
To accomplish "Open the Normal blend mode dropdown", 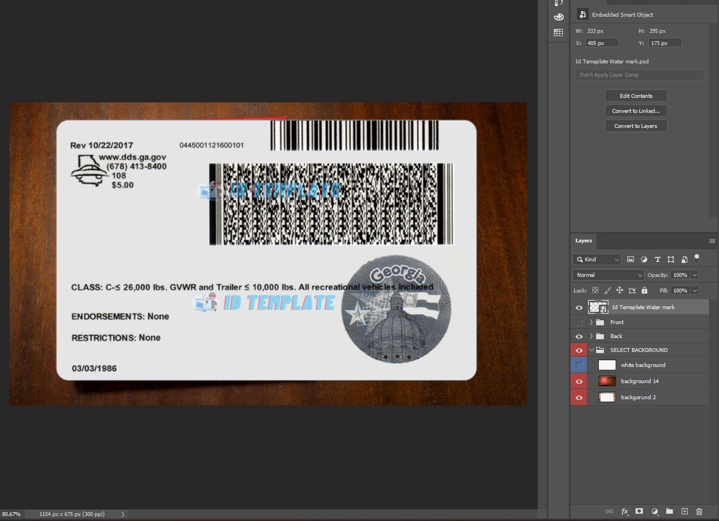I will pos(608,275).
